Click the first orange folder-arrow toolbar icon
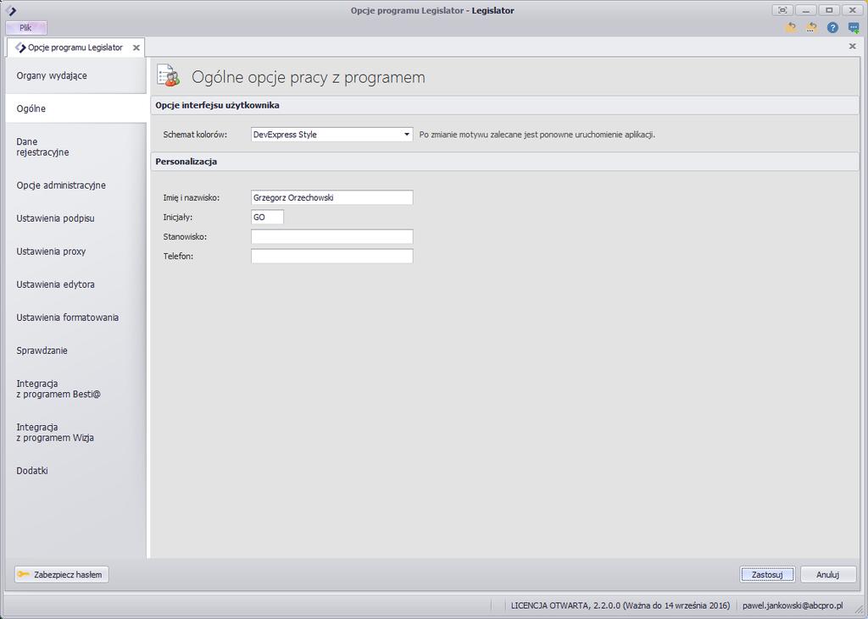Screen dimensions: 868x619 pos(791,27)
